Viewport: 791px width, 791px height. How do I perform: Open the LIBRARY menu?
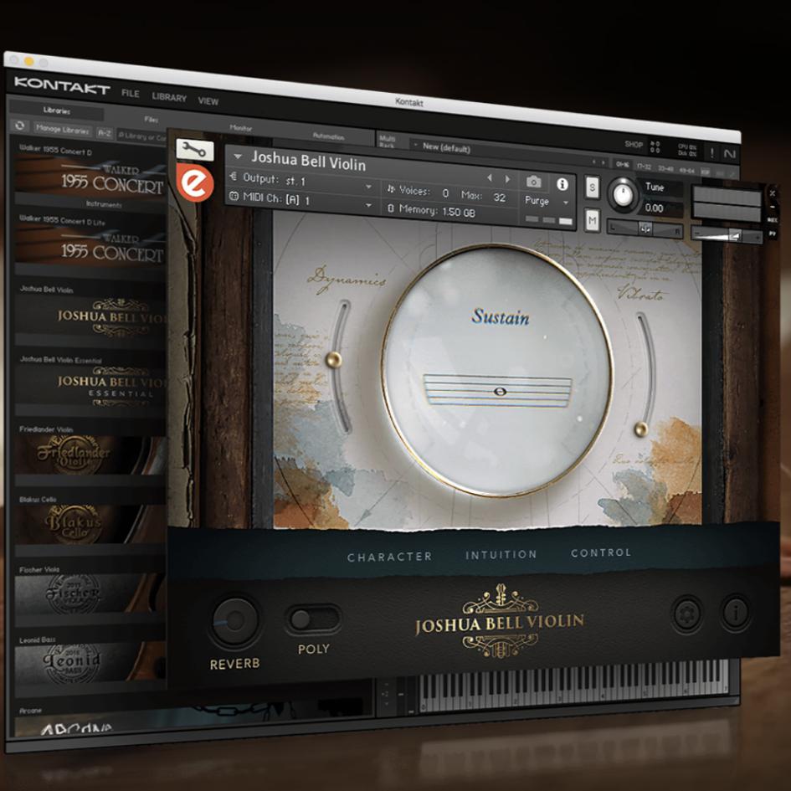pos(169,97)
